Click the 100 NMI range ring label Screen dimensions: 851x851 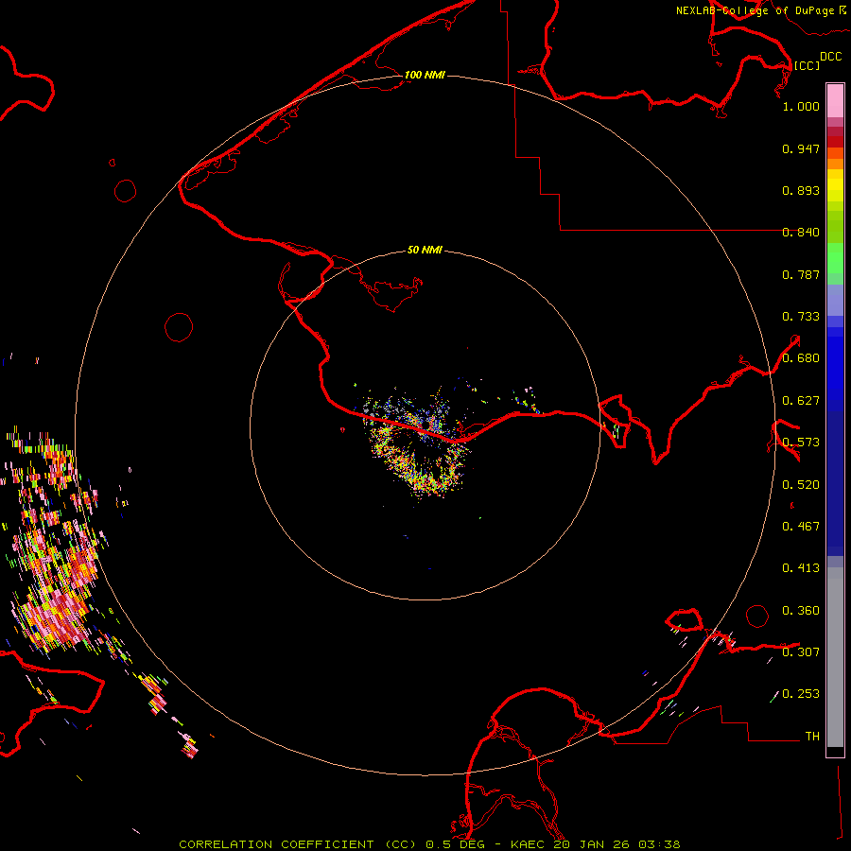425,75
